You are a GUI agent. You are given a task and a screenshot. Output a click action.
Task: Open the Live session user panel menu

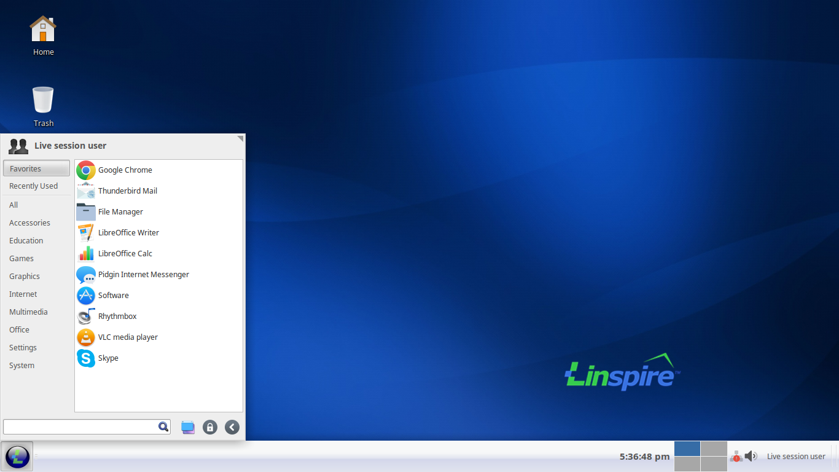[796, 457]
